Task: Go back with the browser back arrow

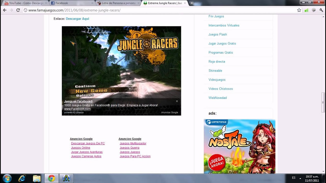Action: point(5,10)
